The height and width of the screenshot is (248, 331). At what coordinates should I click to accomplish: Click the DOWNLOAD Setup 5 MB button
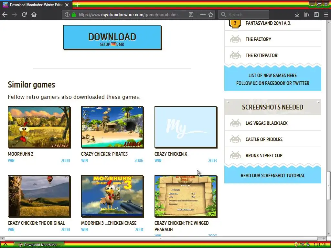pos(112,37)
